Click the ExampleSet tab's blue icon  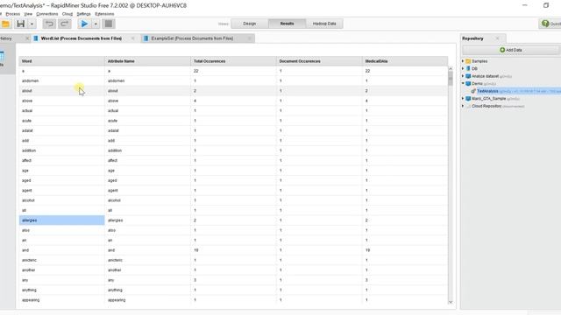click(146, 38)
